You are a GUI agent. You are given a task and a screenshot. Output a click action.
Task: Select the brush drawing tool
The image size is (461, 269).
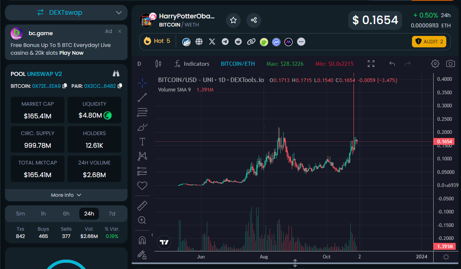coord(142,127)
